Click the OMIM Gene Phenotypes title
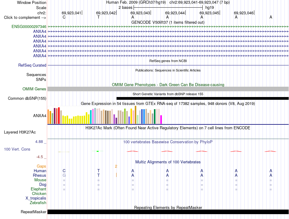 (x=168, y=85)
